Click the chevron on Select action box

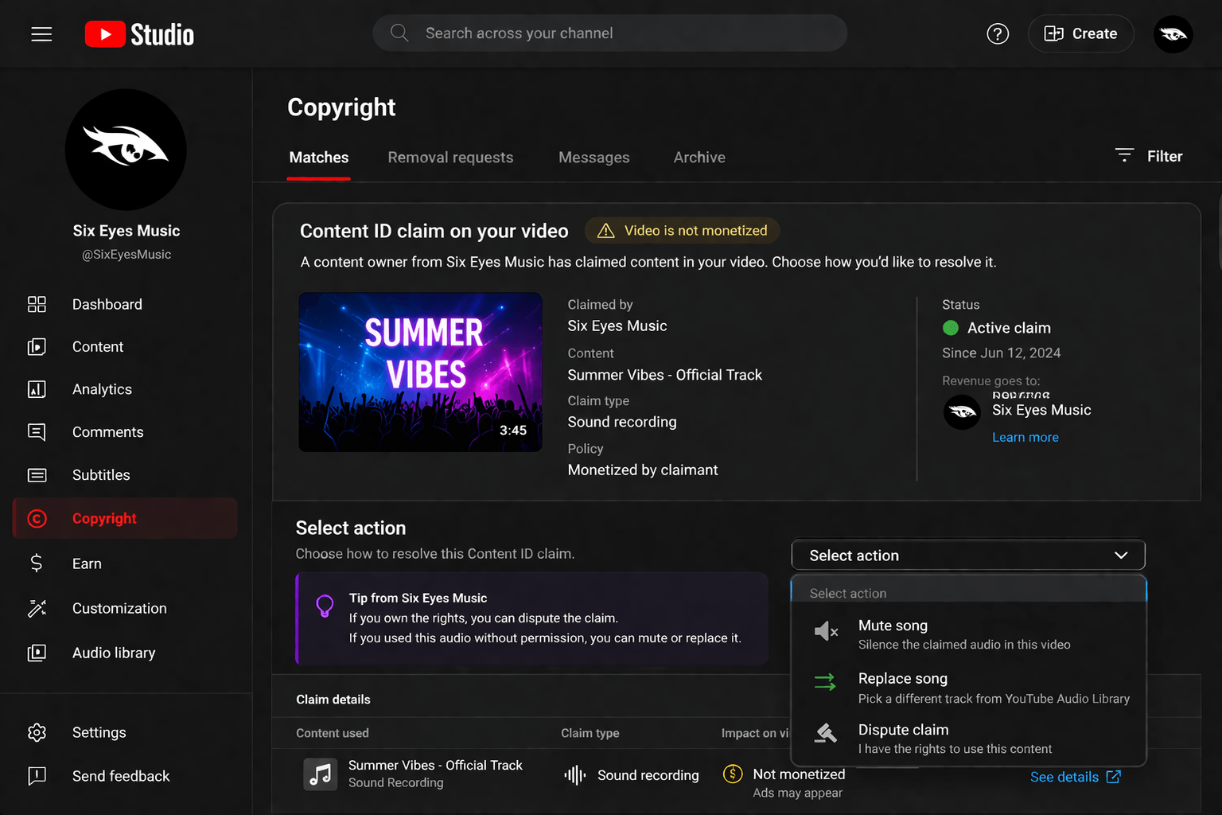[x=1121, y=556]
